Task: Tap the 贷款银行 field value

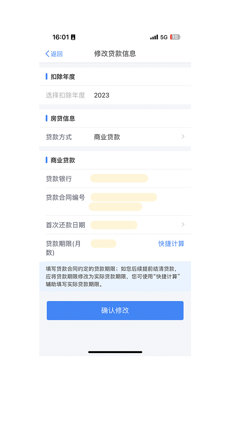Action: [119, 178]
